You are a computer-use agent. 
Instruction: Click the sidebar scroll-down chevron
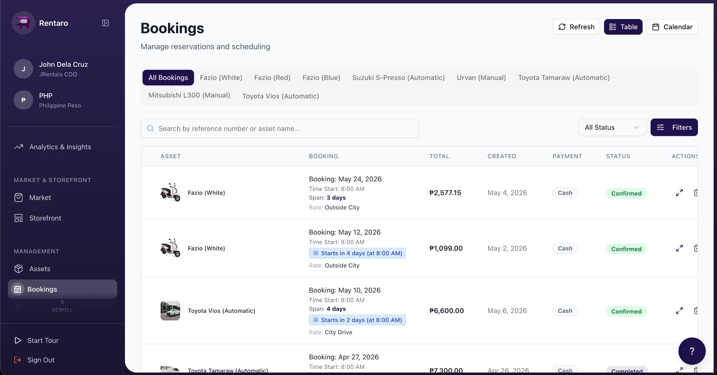(x=62, y=302)
